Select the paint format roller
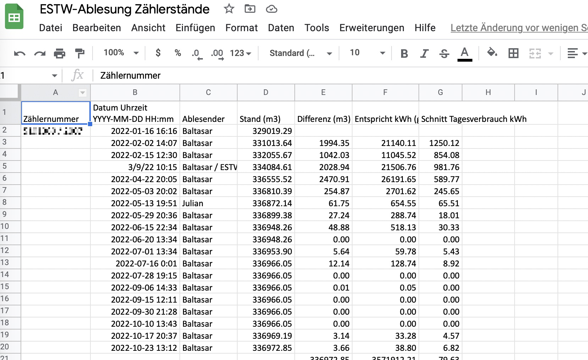Image resolution: width=588 pixels, height=360 pixels. (x=80, y=54)
